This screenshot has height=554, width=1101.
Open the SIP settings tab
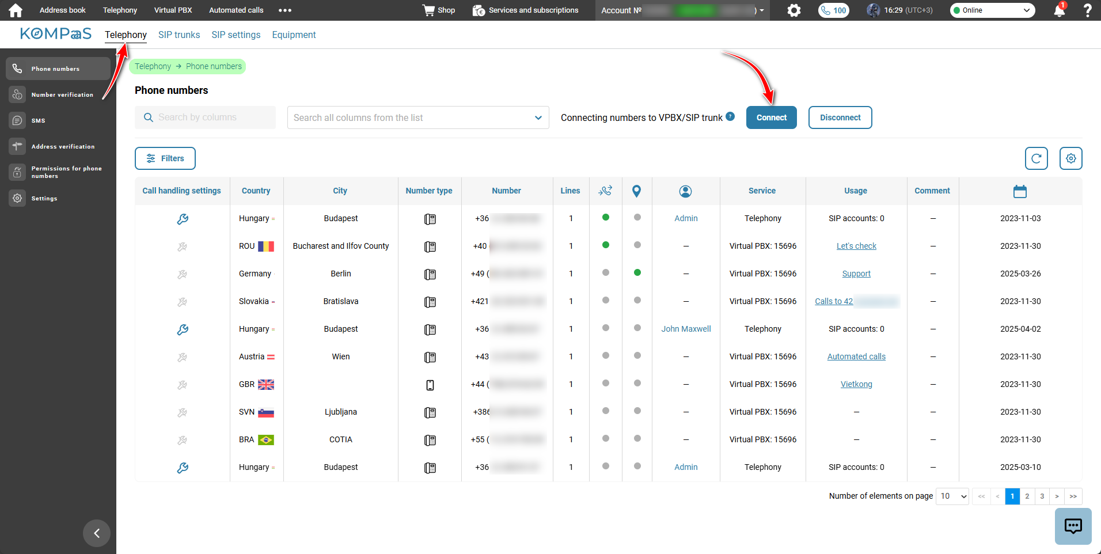236,35
